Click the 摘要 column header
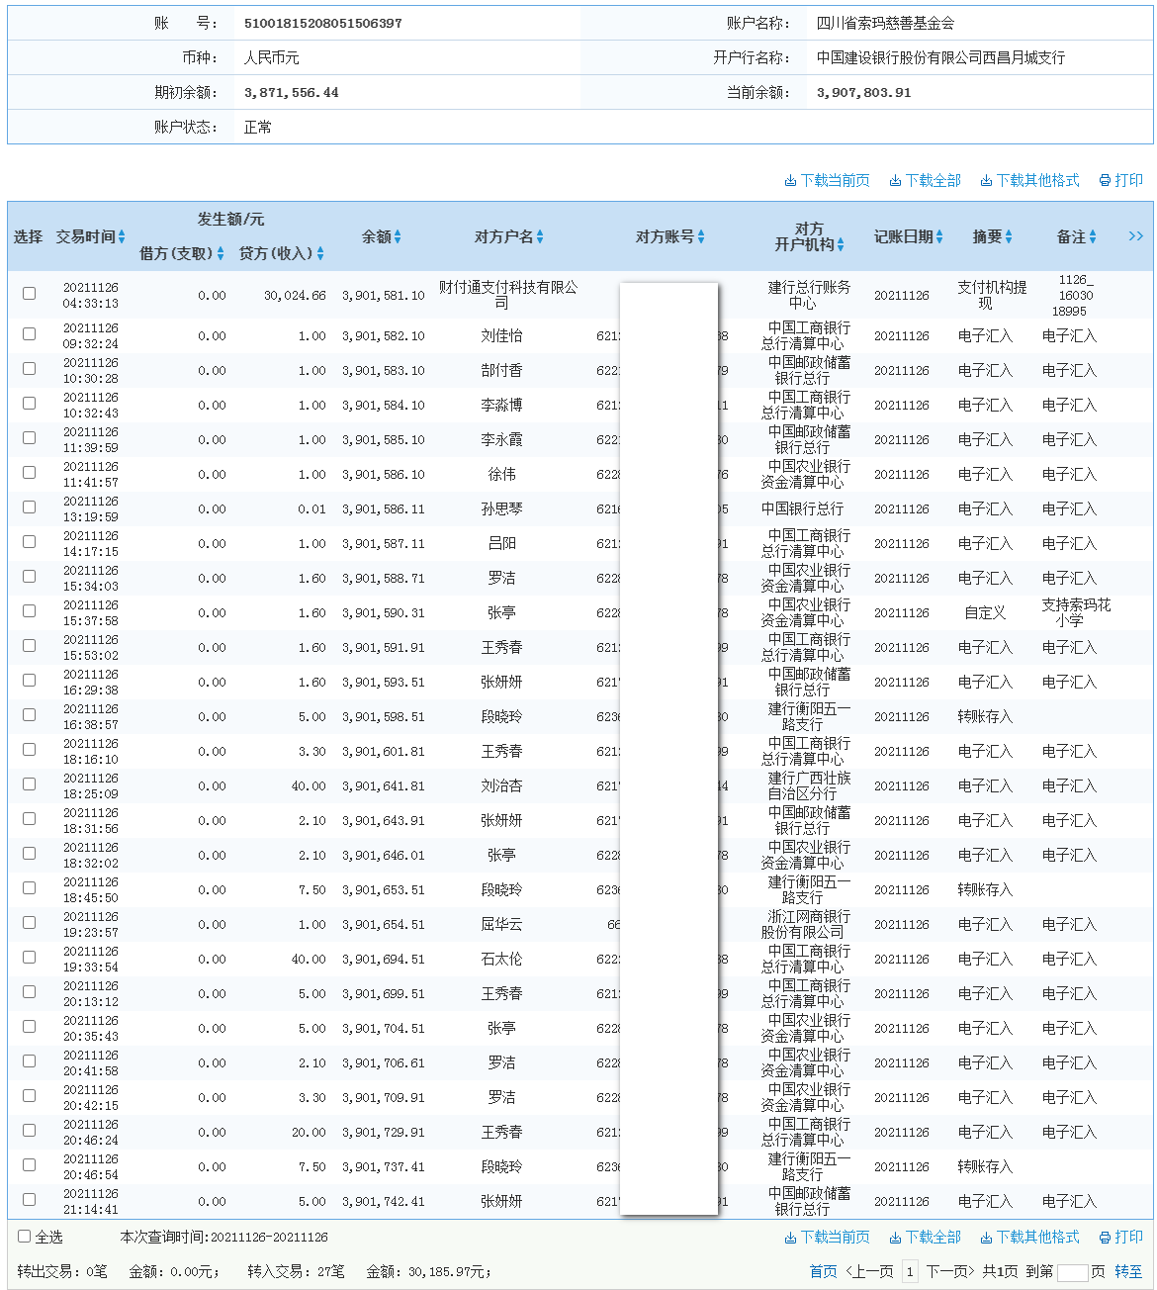This screenshot has height=1290, width=1157. point(988,236)
